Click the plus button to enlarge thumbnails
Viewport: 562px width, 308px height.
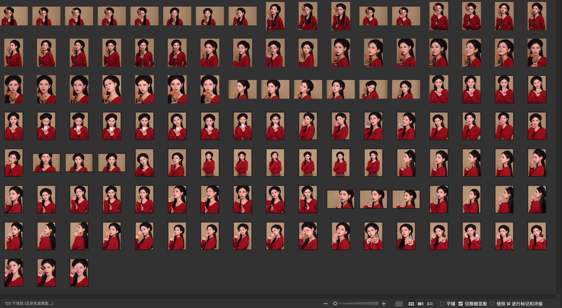(384, 304)
